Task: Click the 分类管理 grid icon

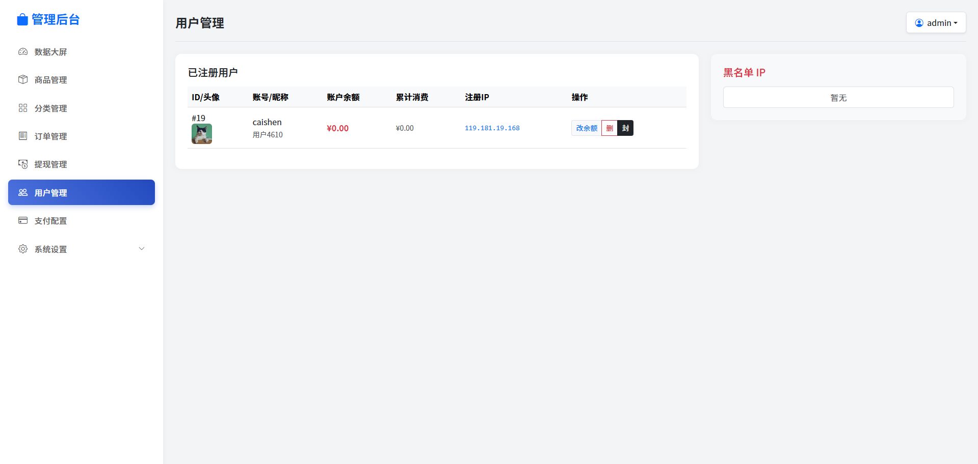Action: pos(23,108)
